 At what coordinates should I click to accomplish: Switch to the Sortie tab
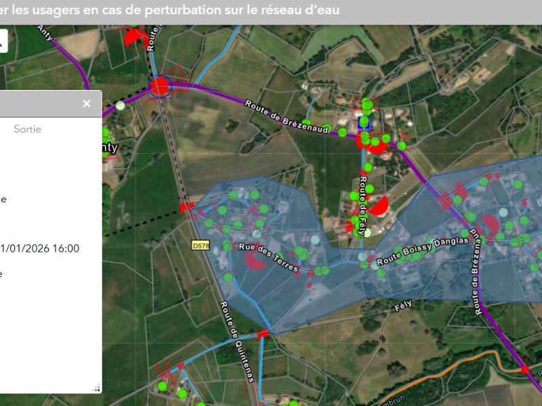(28, 129)
